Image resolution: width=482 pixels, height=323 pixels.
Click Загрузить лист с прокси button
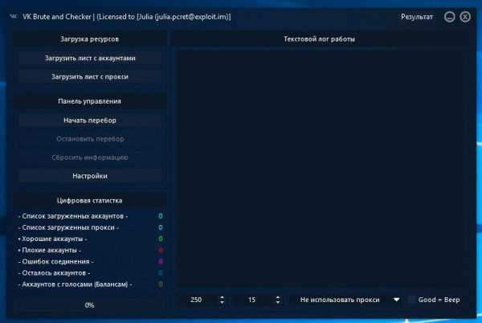(90, 76)
